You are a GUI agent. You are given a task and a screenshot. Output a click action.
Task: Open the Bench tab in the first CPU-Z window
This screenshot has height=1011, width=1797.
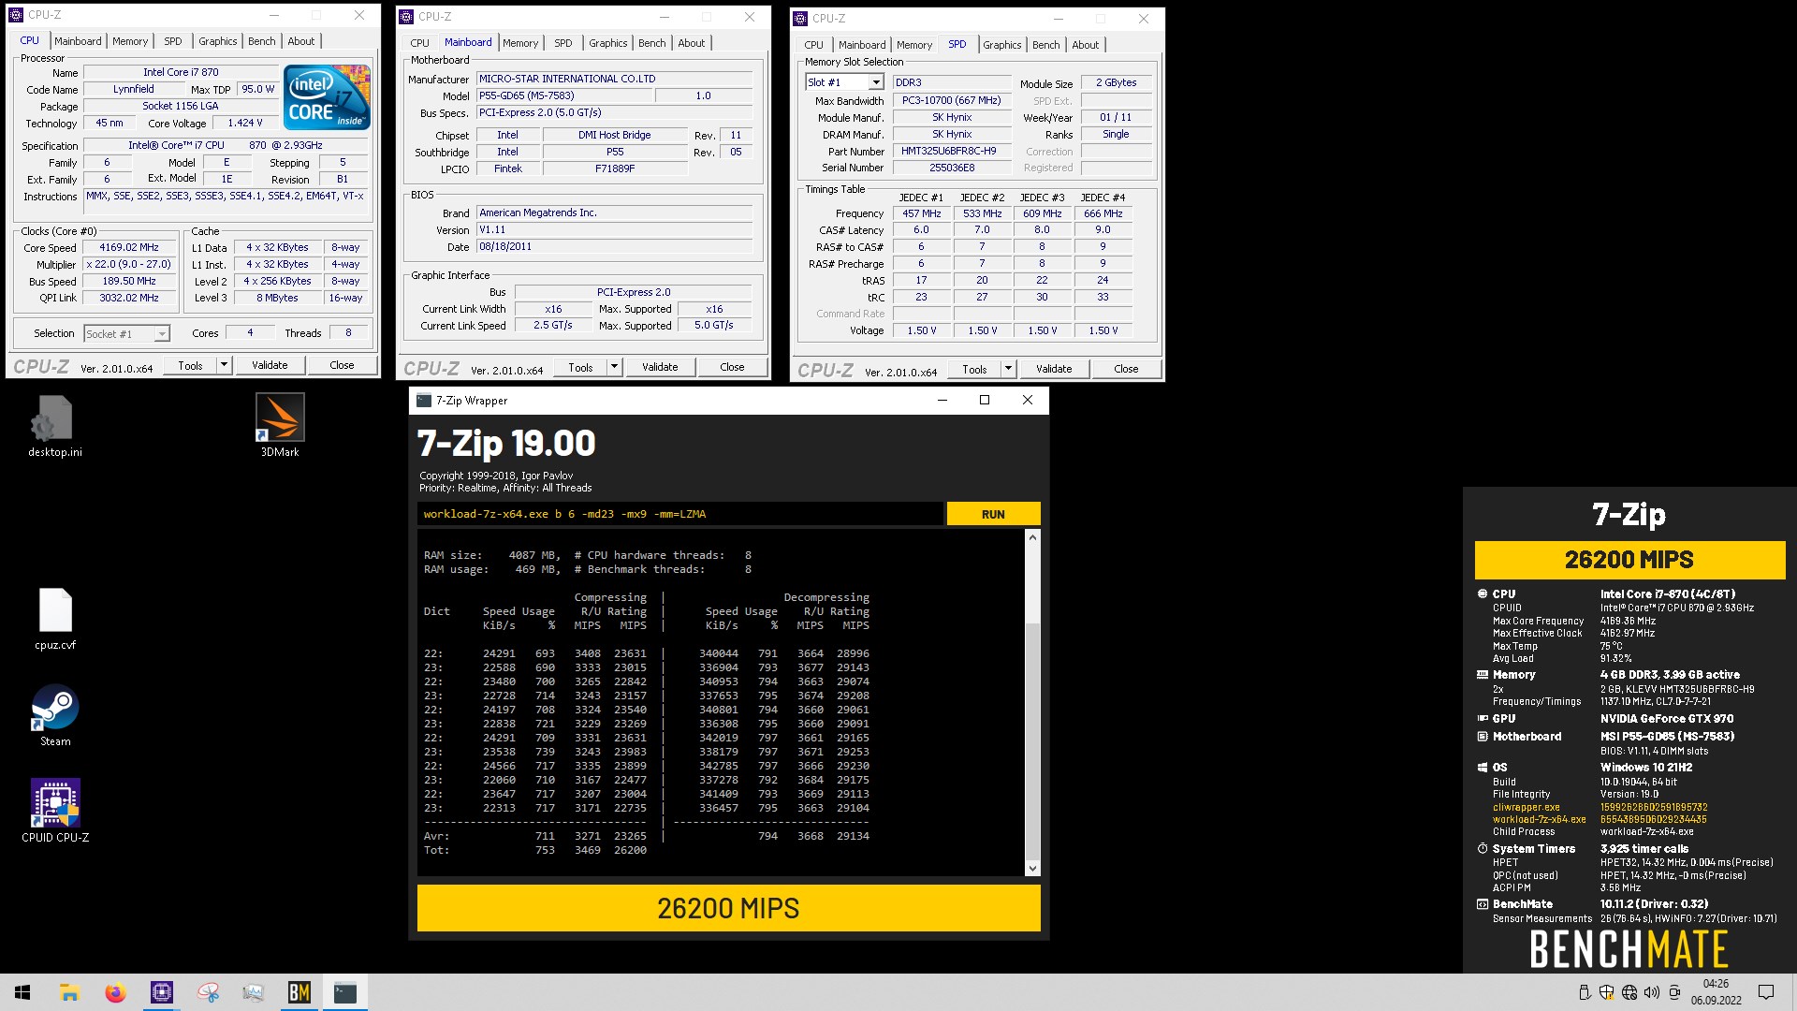(262, 41)
